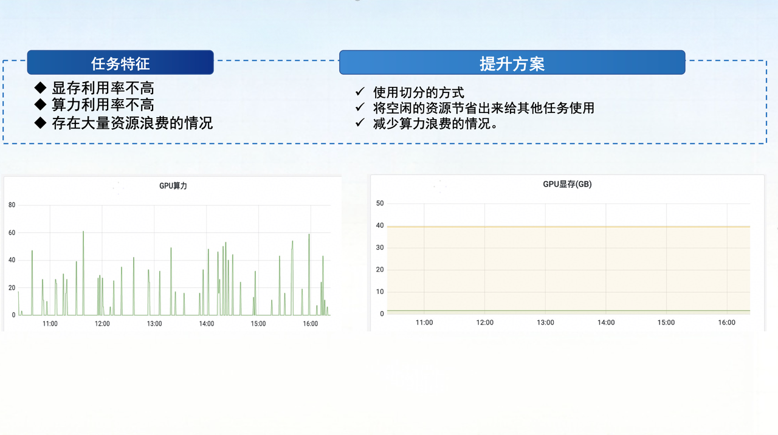Click the 任务特征 header banner
This screenshot has height=435, width=778.
pyautogui.click(x=120, y=63)
